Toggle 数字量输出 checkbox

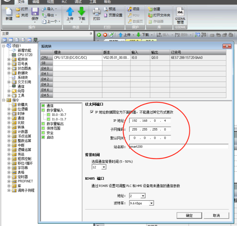pyautogui.click(x=43, y=124)
